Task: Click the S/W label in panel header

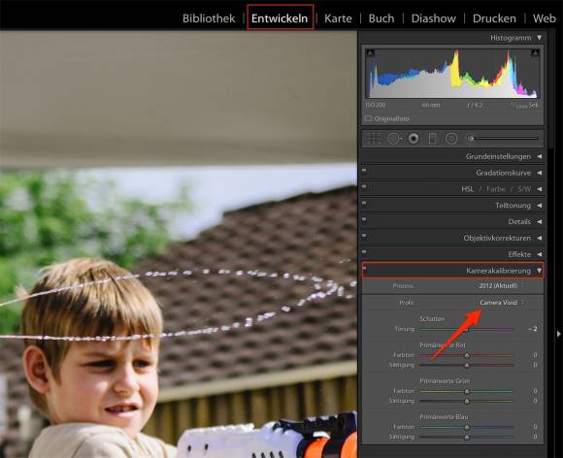Action: tap(524, 189)
